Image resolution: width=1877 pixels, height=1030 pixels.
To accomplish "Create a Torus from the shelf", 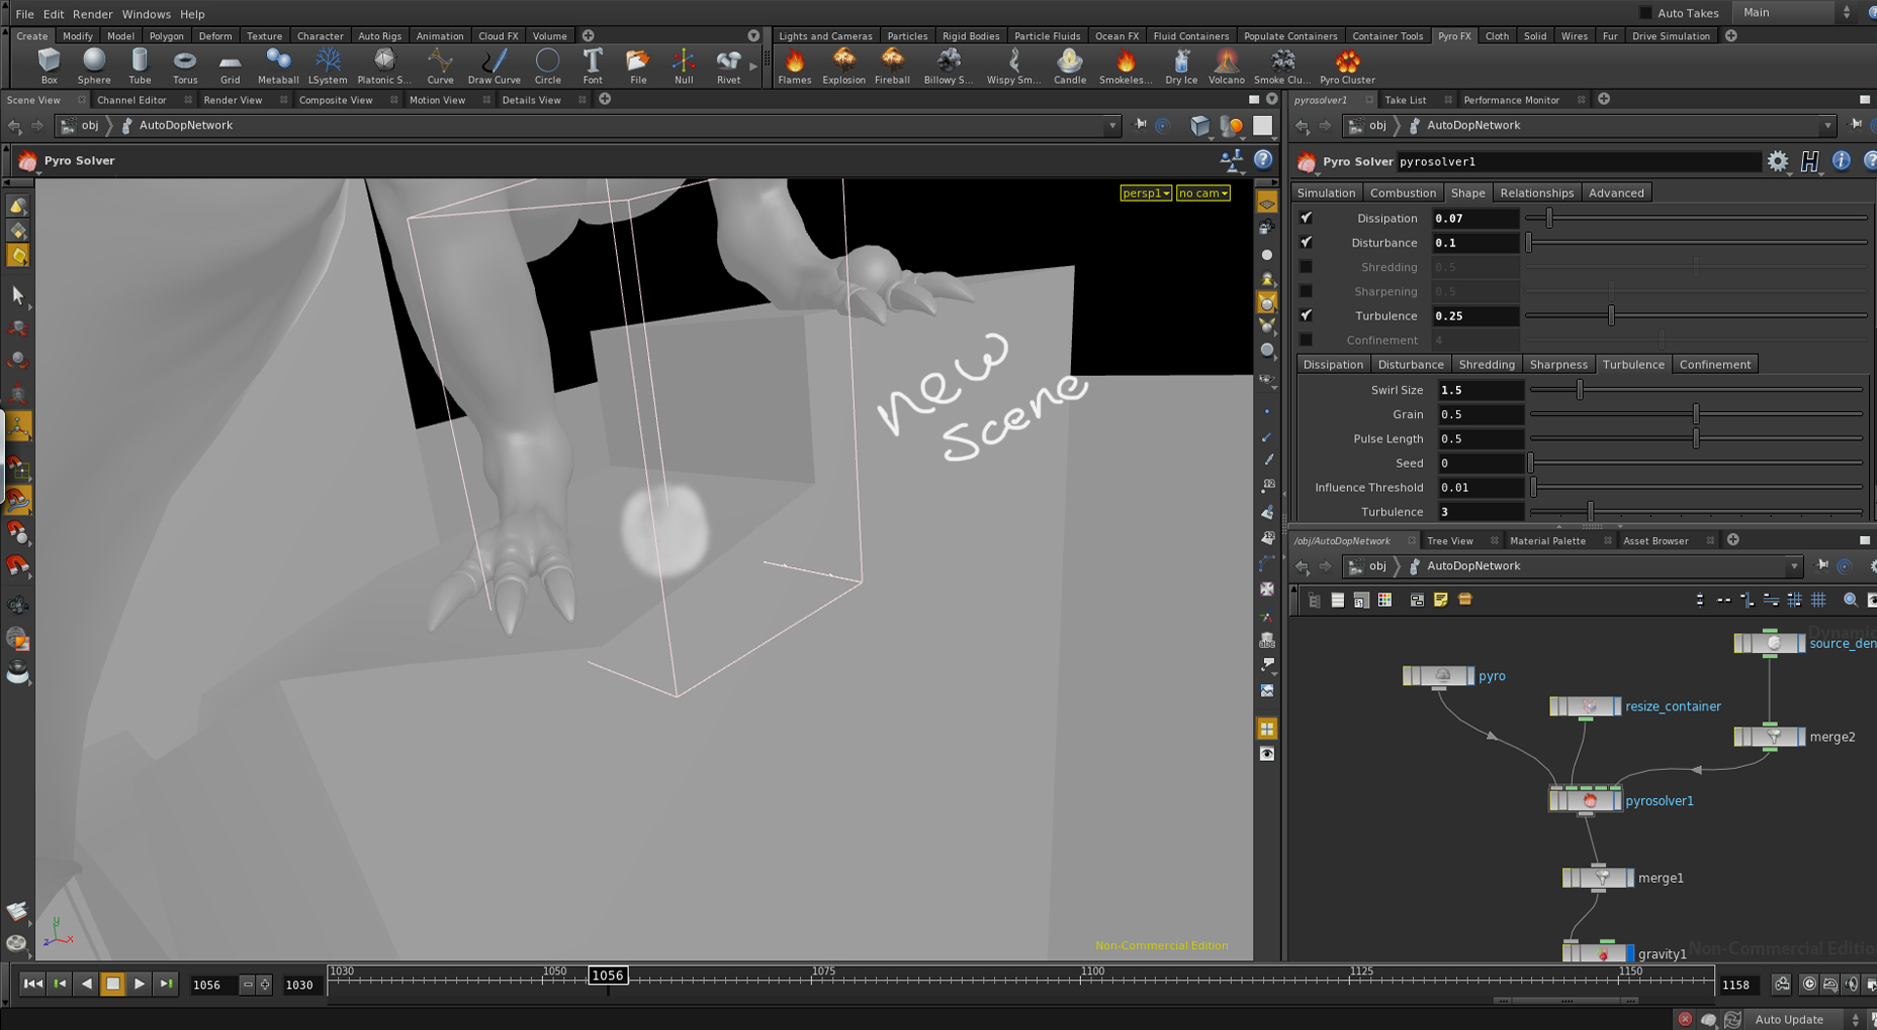I will tap(184, 66).
